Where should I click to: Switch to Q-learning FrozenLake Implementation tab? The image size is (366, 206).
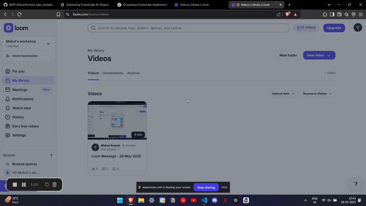coord(142,5)
